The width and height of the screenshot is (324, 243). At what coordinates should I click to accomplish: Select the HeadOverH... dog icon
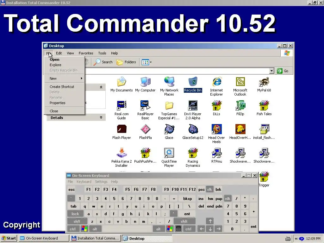[x=240, y=129]
